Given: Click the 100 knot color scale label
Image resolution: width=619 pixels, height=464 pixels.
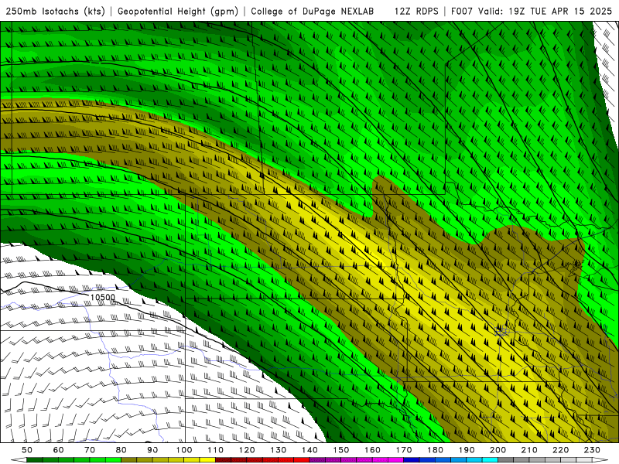Looking at the screenshot, I should [x=184, y=450].
